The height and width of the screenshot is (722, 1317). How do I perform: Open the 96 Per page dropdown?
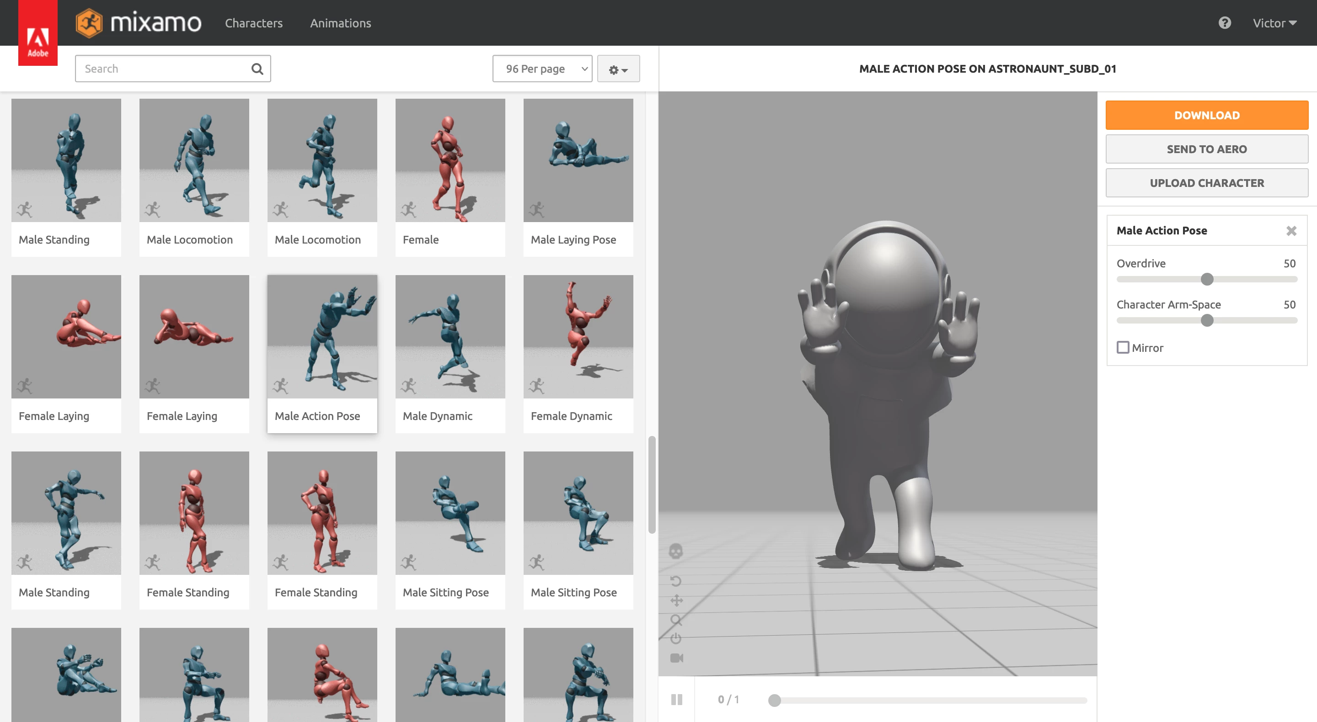click(x=542, y=69)
